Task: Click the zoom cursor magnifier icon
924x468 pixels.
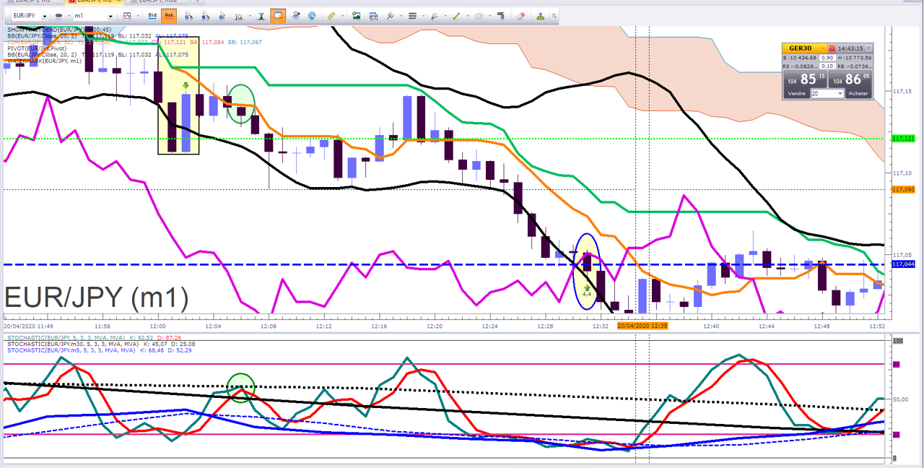Action: click(x=222, y=16)
